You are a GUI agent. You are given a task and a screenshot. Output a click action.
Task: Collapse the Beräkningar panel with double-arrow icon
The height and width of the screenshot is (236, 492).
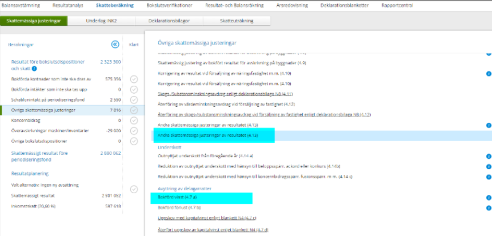(115, 44)
